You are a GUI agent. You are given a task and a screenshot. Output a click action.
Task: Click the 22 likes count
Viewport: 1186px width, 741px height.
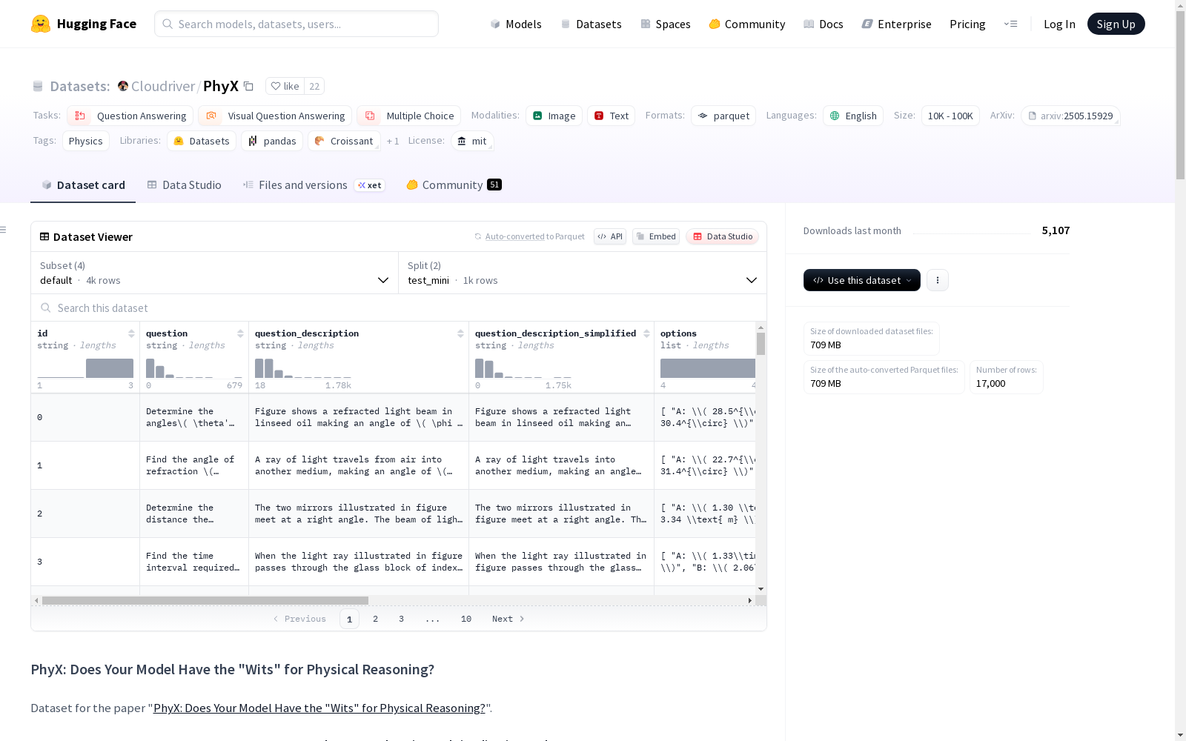[x=314, y=86]
